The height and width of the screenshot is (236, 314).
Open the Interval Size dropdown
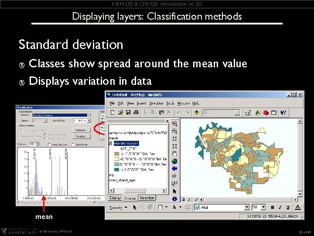point(89,121)
